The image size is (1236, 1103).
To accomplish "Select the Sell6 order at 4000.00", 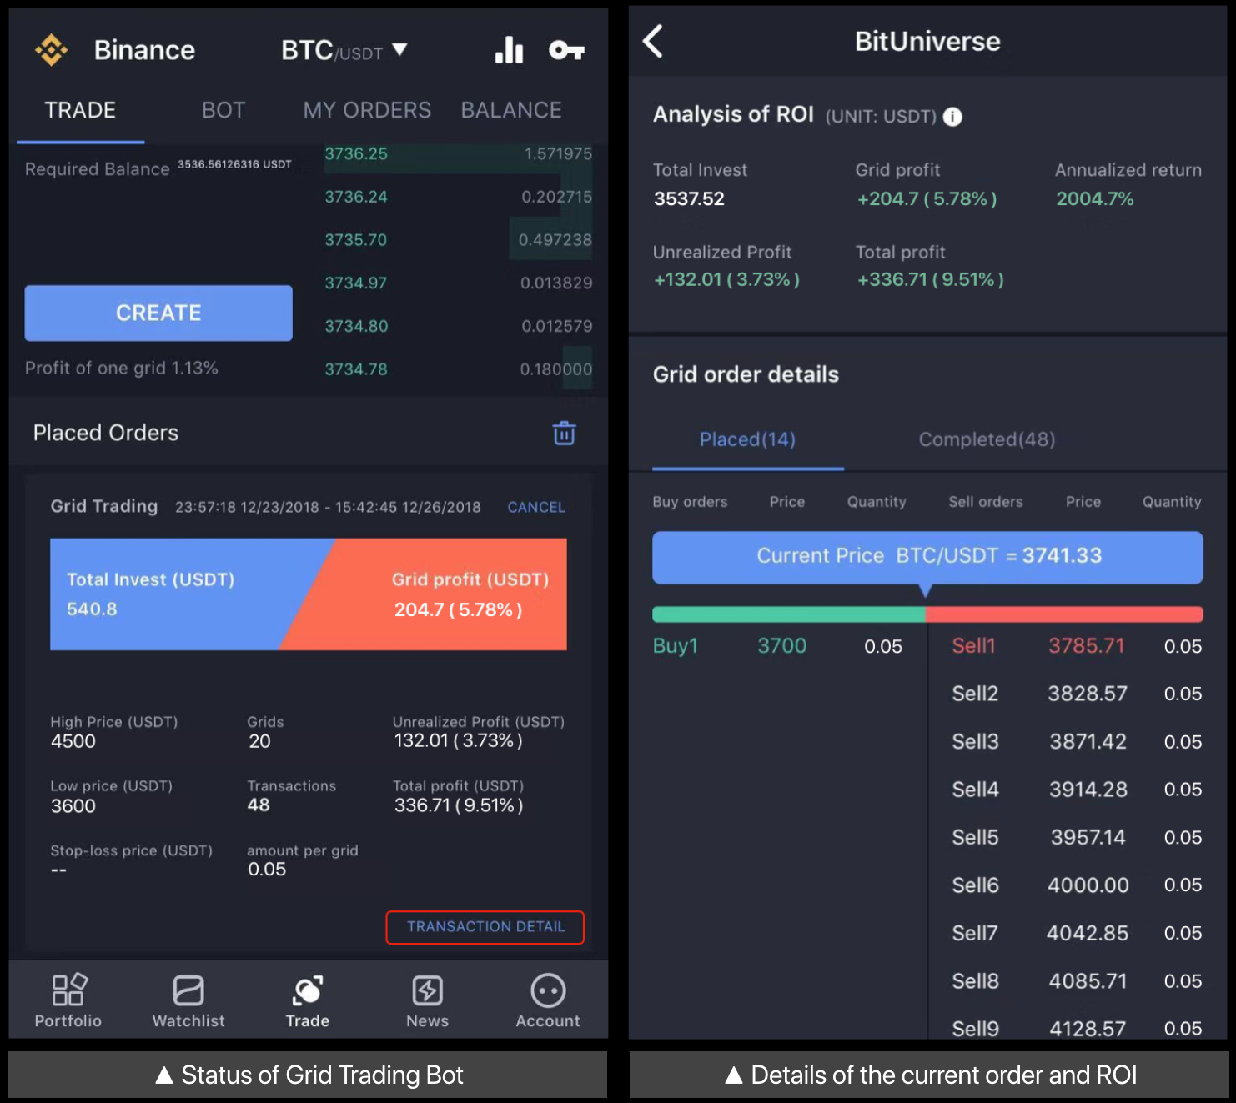I will [x=1077, y=885].
